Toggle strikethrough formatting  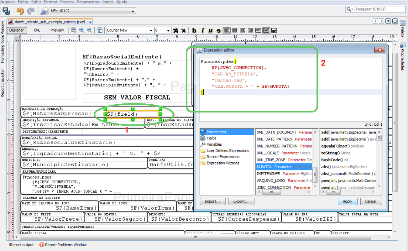point(218,30)
